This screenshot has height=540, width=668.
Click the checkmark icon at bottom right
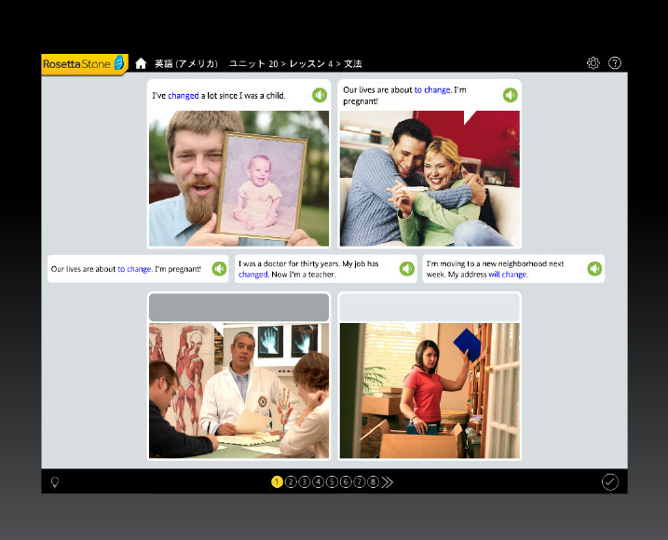click(609, 481)
